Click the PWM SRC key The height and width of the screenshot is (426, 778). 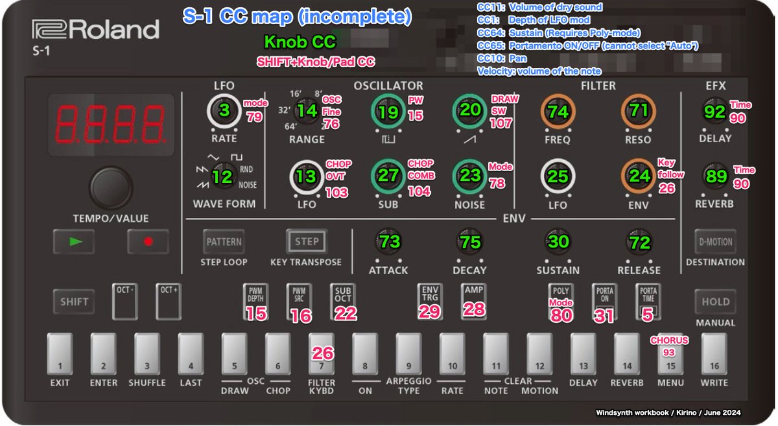[299, 301]
